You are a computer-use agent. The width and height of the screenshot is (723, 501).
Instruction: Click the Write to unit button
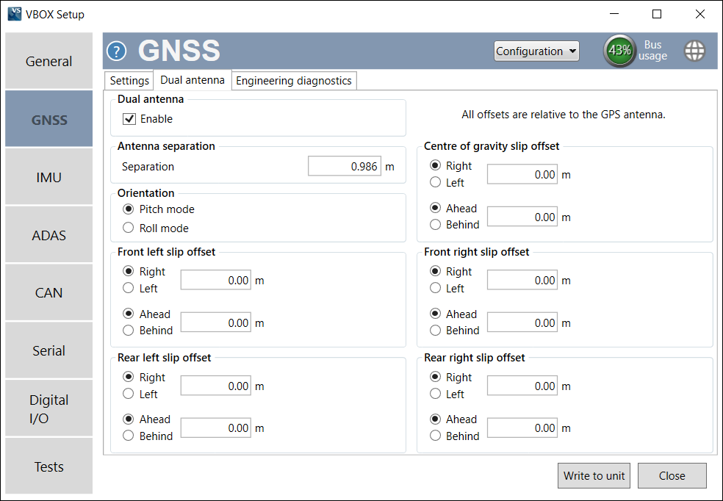tap(594, 475)
